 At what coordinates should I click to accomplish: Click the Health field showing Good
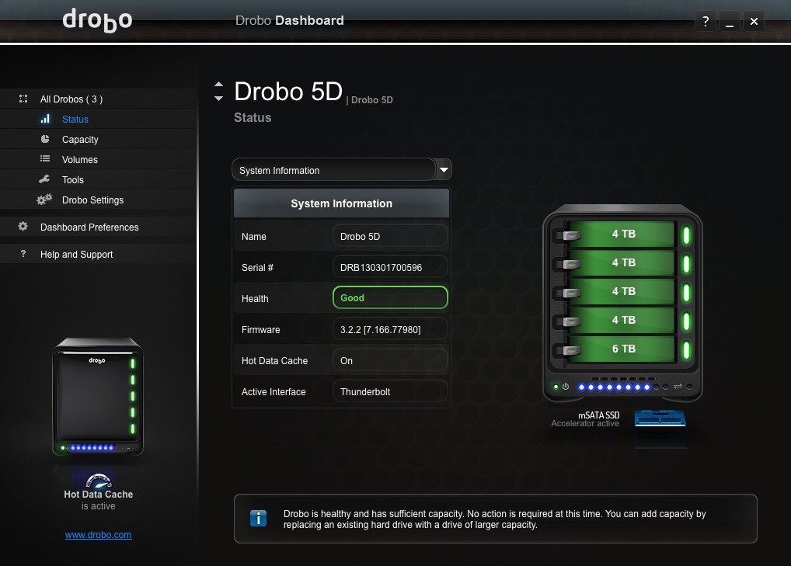click(x=390, y=298)
